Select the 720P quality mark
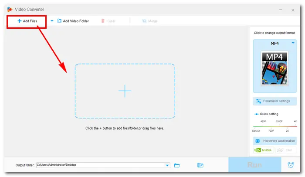 (x=271, y=131)
